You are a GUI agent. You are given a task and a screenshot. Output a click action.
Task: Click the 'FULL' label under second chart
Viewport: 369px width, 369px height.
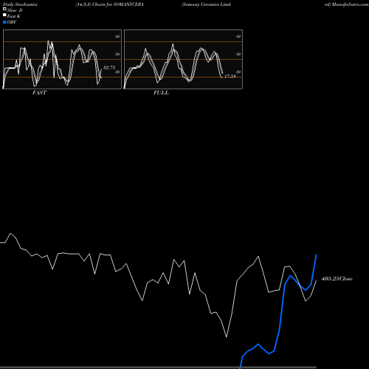[161, 93]
